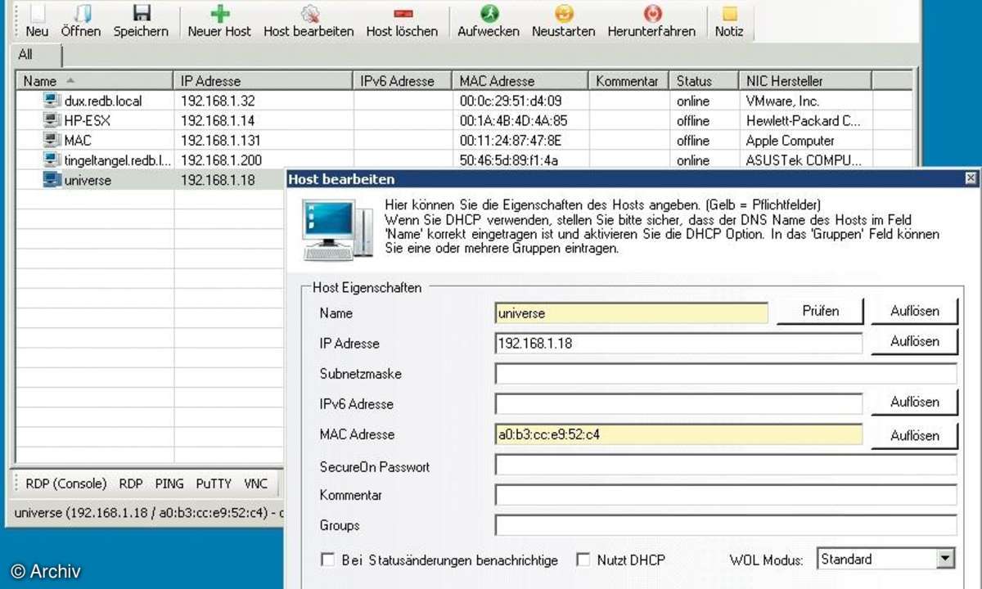Click Auflösen next to Name field
982x589 pixels.
[x=914, y=311]
